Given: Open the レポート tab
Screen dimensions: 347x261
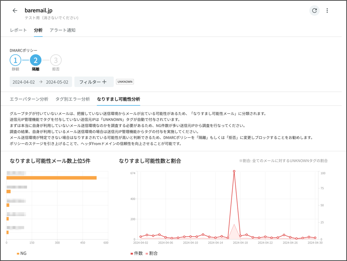Looking at the screenshot, I should click(x=18, y=30).
